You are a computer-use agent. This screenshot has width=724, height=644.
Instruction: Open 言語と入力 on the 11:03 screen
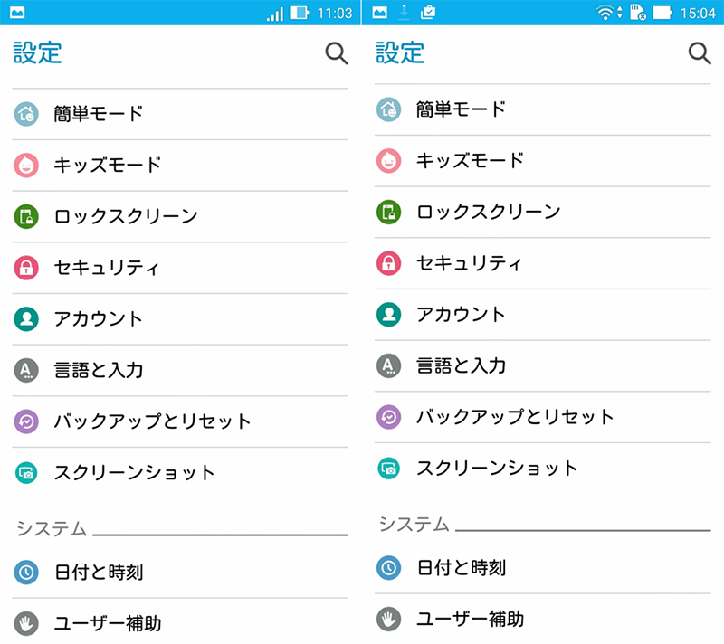pyautogui.click(x=98, y=370)
